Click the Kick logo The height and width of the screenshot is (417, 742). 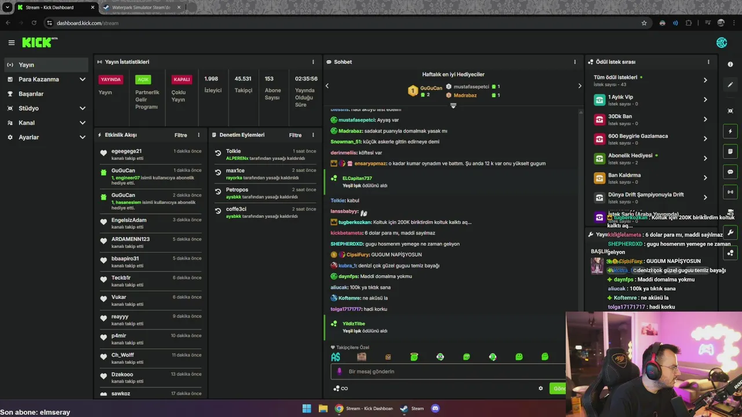(x=39, y=42)
